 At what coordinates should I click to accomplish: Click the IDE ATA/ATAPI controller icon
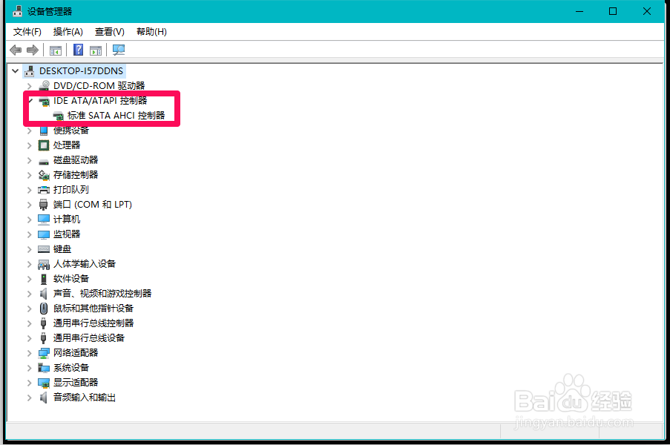[x=44, y=101]
